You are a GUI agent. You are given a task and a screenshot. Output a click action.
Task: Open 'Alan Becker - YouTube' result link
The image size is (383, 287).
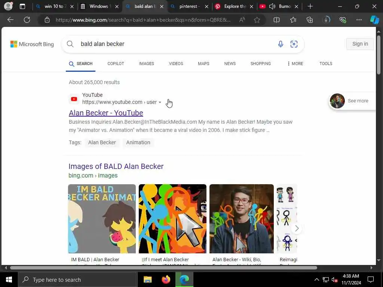(x=106, y=113)
